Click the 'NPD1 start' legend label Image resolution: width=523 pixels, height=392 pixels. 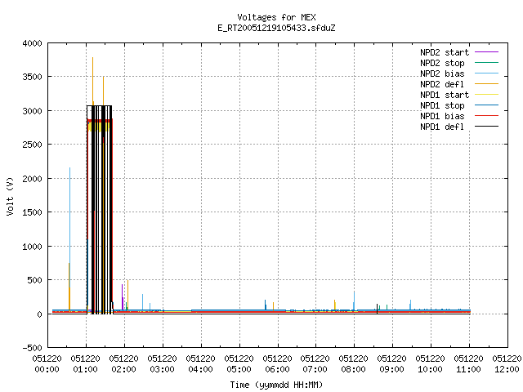(445, 95)
